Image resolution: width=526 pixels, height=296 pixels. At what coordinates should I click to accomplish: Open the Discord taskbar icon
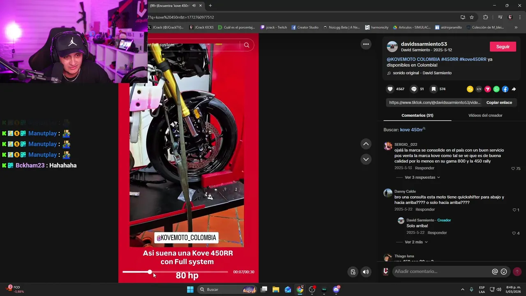click(x=336, y=289)
